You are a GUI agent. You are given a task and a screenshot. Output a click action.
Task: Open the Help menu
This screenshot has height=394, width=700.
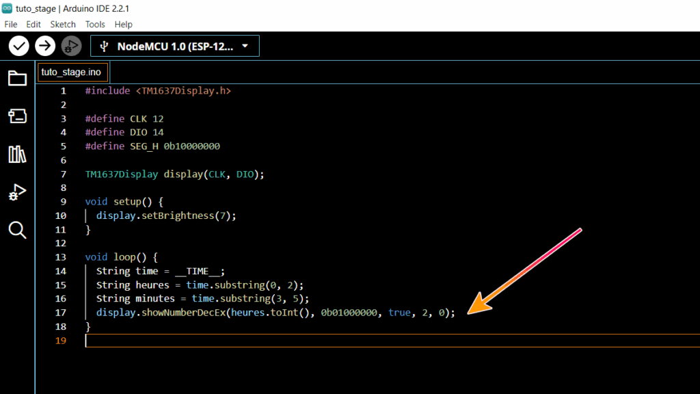pos(123,25)
